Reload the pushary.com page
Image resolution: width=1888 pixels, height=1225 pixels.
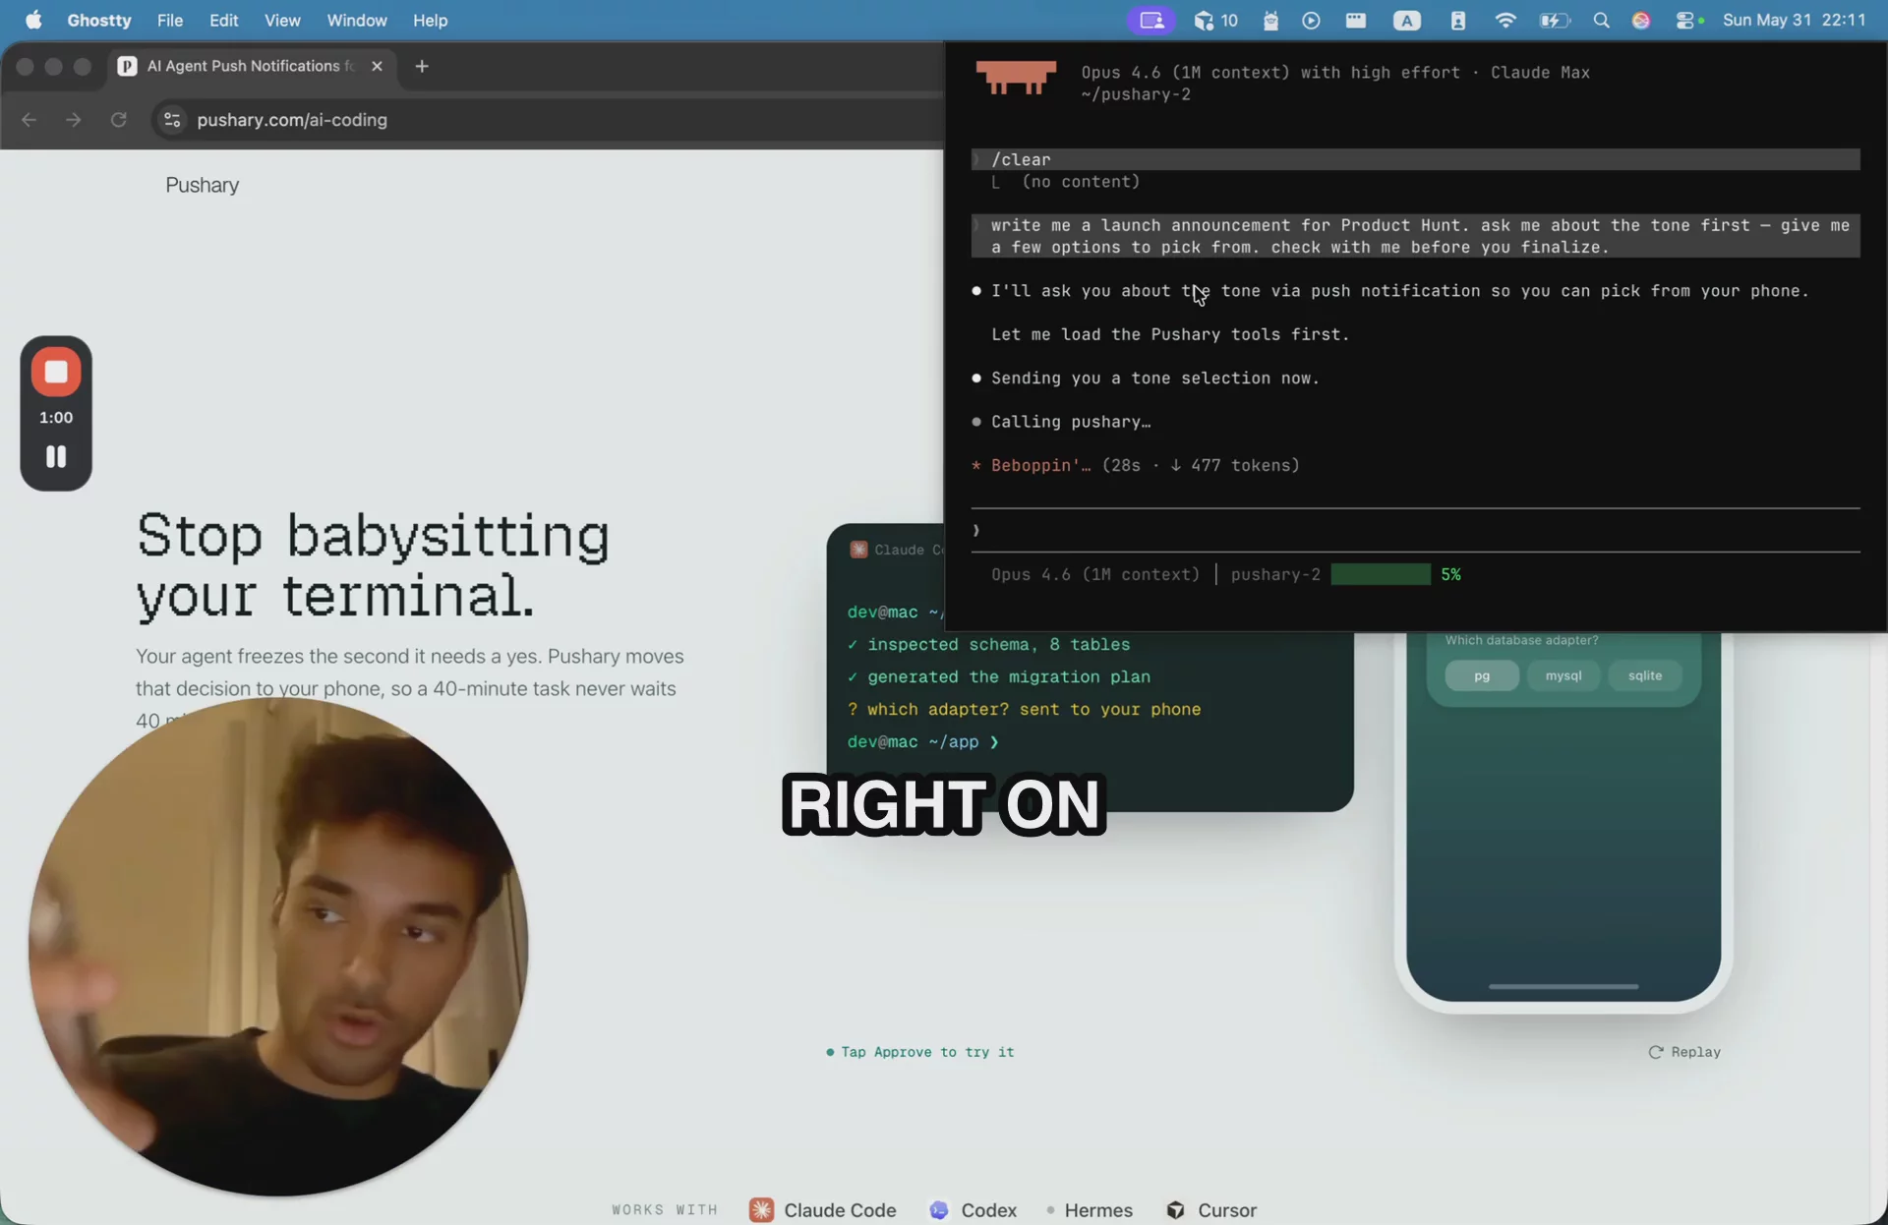(119, 120)
